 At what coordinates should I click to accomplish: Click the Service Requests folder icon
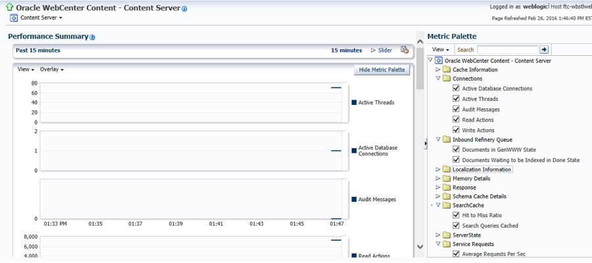point(447,244)
